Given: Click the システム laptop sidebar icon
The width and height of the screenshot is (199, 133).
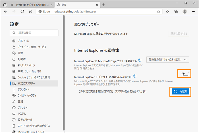Looking at the screenshot, I should point(14,114).
